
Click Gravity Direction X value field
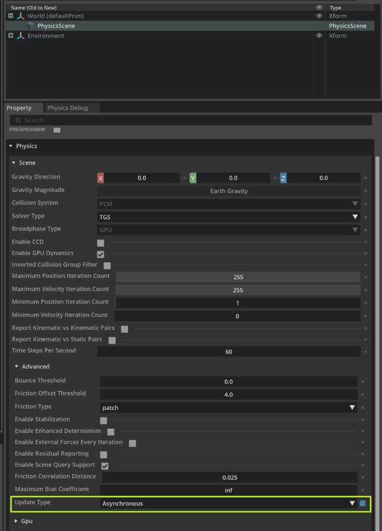pos(142,178)
